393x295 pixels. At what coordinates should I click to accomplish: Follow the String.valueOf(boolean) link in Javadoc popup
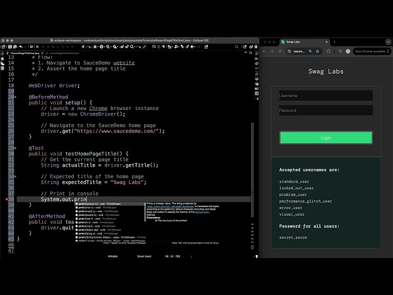(x=171, y=206)
